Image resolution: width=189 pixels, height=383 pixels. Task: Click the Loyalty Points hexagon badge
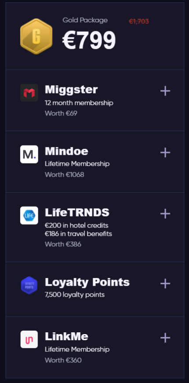point(29,285)
